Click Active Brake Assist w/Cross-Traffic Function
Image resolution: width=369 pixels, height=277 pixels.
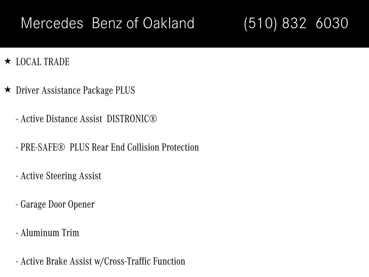pos(101,261)
